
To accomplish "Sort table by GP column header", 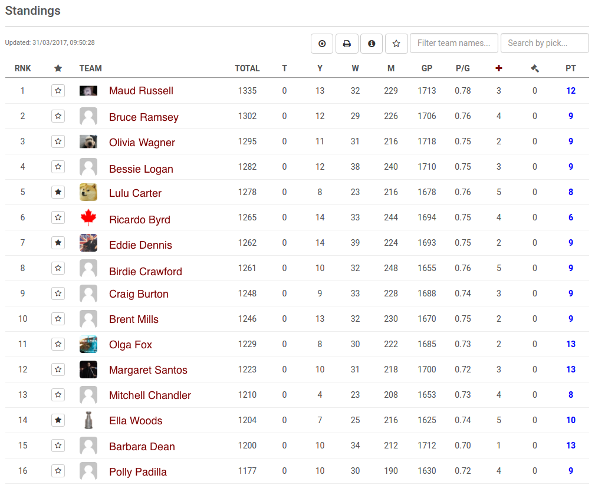I will (x=427, y=68).
